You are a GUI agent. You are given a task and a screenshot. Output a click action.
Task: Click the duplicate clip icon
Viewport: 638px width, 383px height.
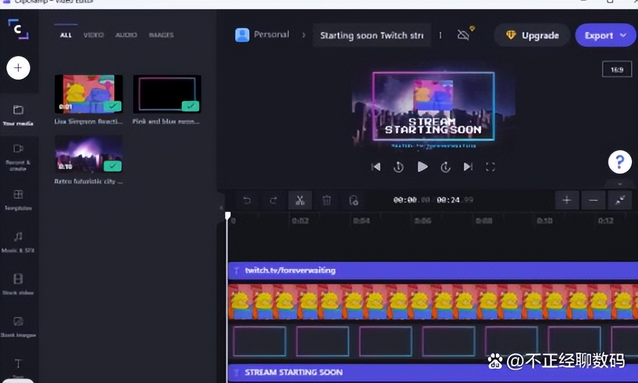pyautogui.click(x=354, y=200)
